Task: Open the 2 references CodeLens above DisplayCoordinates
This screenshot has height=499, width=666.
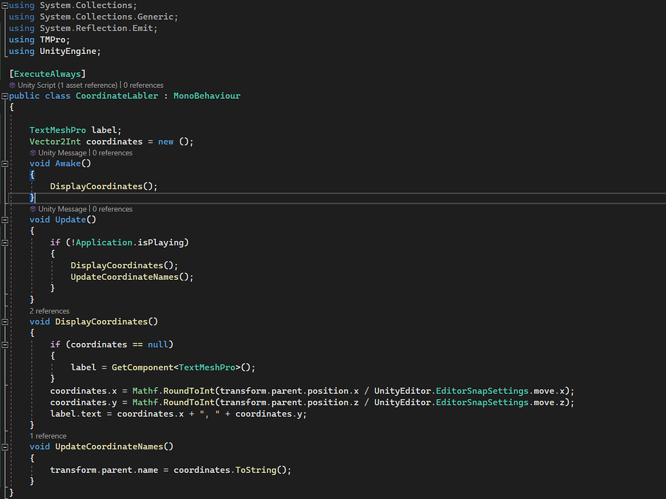Action: tap(50, 310)
